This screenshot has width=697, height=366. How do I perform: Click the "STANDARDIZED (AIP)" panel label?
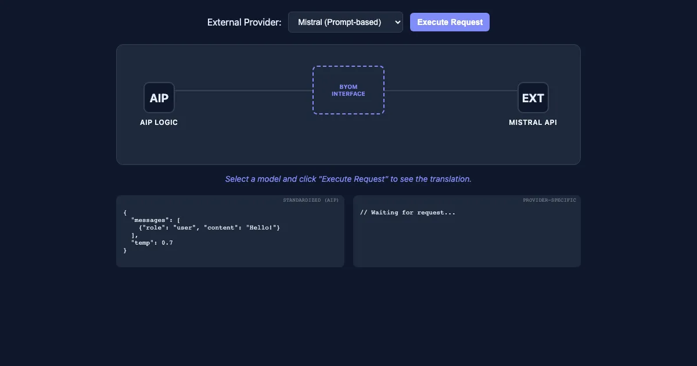point(311,200)
